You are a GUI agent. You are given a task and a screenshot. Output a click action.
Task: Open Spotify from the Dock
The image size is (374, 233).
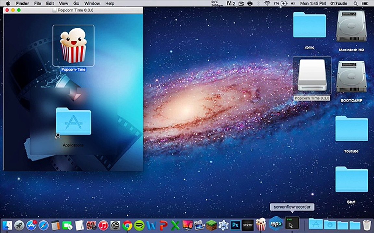tap(139, 225)
